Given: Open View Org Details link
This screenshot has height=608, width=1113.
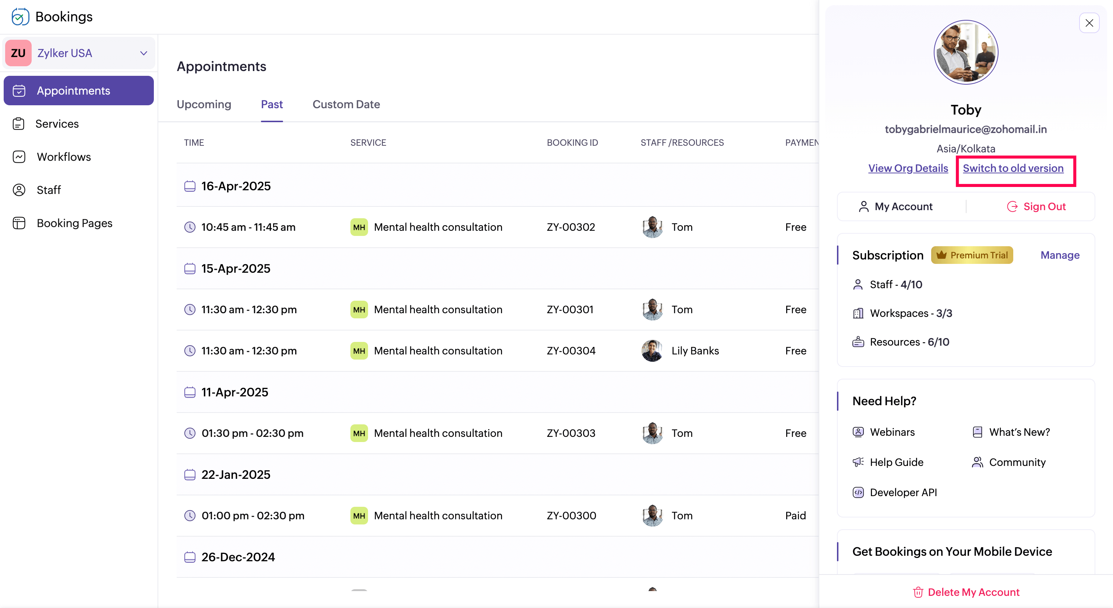Looking at the screenshot, I should (x=908, y=168).
